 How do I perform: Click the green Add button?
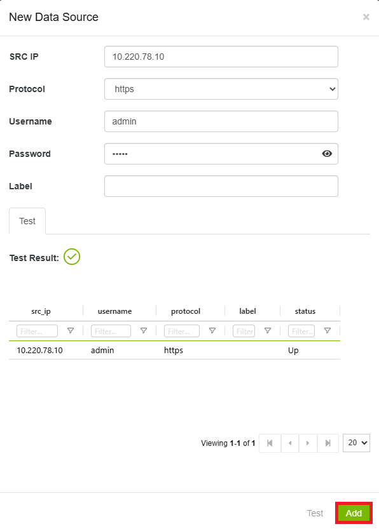pos(354,513)
